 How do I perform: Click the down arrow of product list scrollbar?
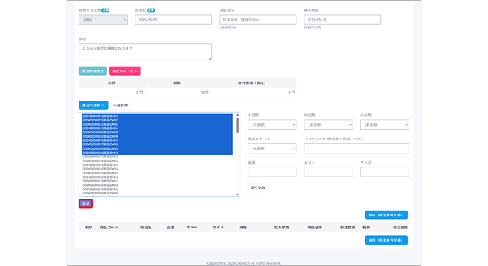[238, 194]
